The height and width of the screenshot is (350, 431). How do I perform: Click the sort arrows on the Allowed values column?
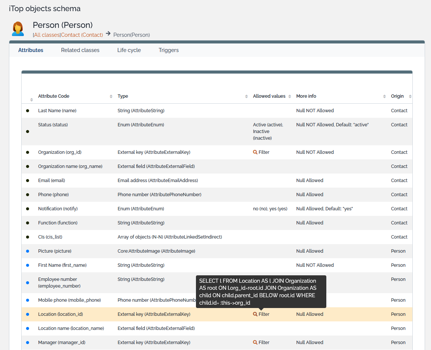(290, 97)
